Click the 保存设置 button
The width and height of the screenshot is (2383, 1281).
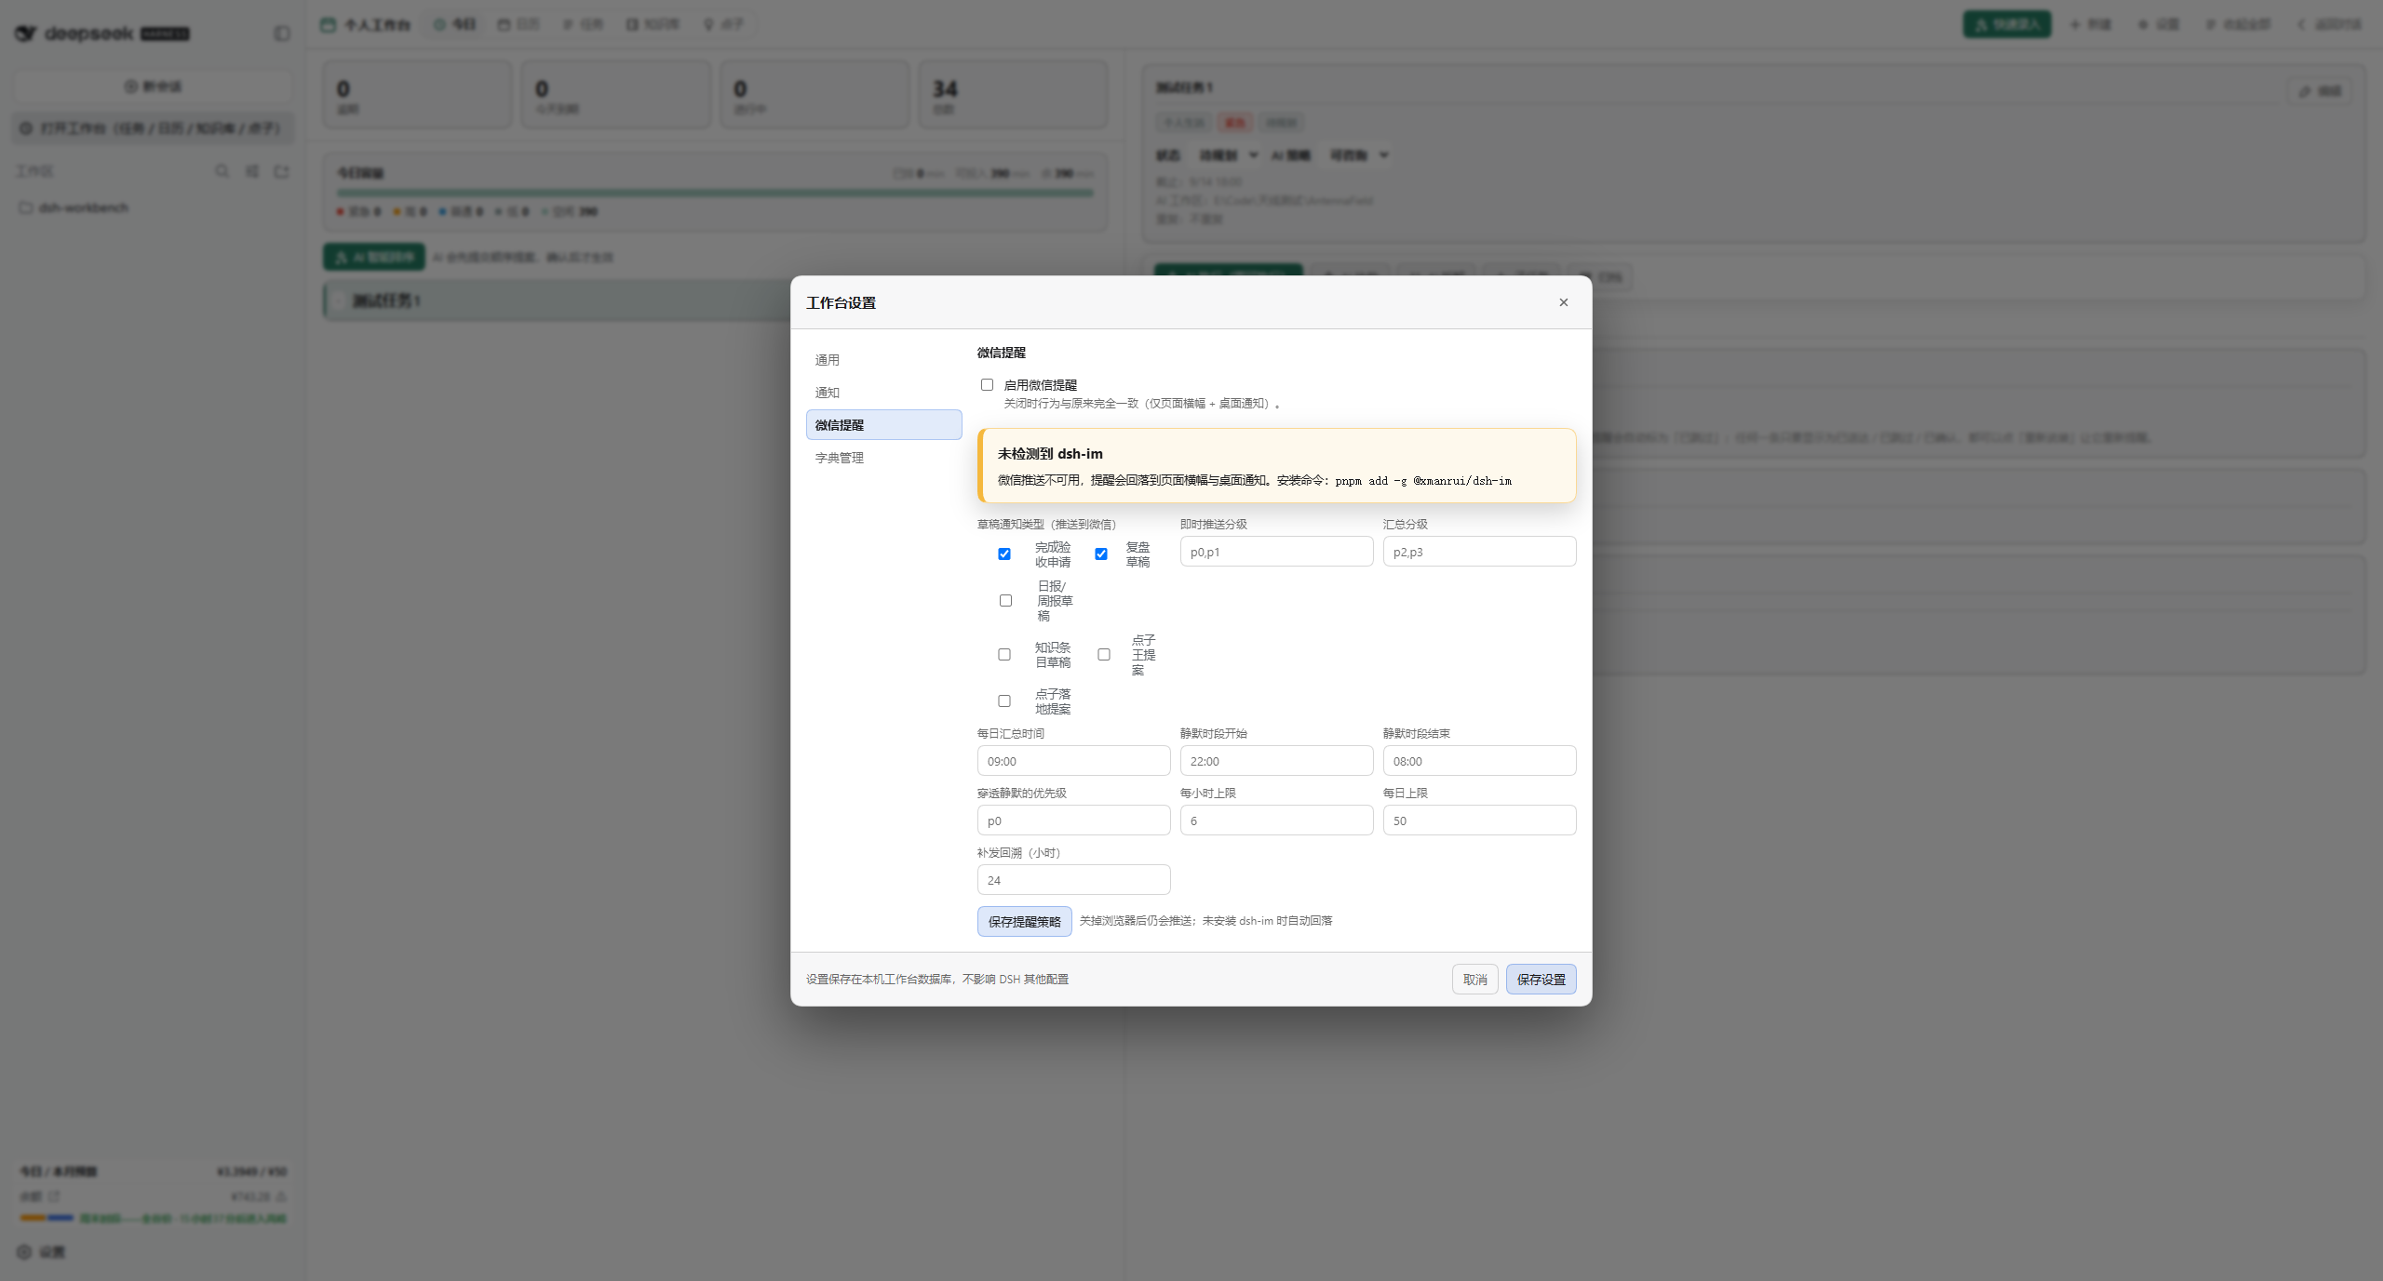click(1541, 979)
